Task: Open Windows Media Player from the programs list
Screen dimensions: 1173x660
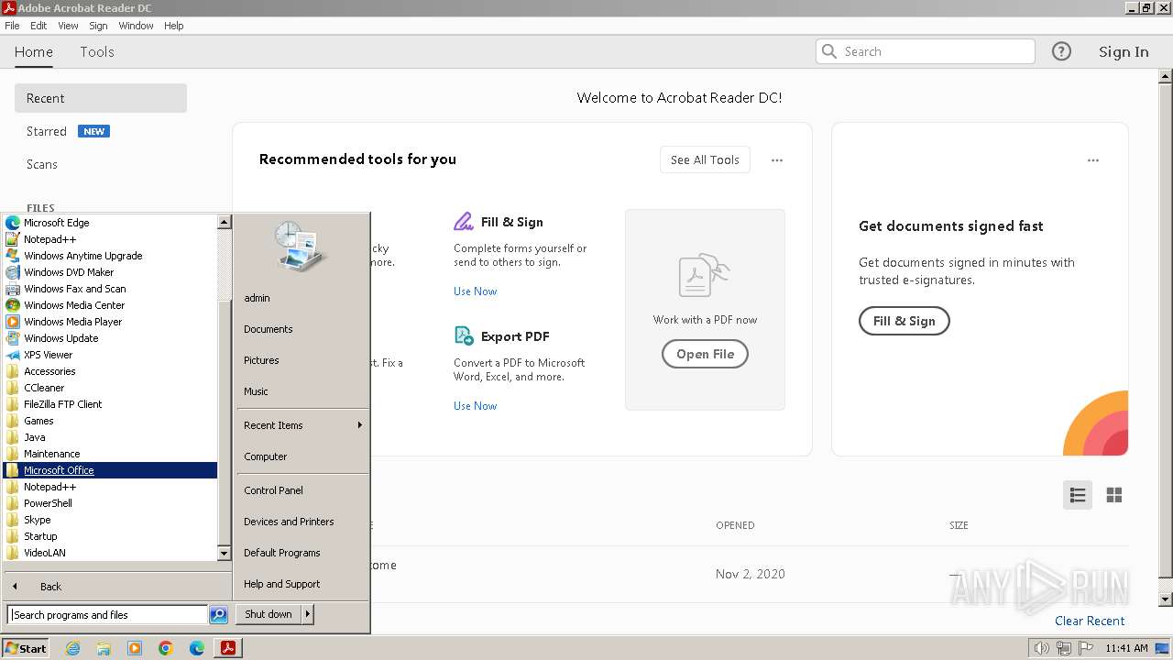Action: click(110, 322)
